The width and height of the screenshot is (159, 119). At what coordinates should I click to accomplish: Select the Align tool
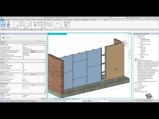tap(35, 22)
